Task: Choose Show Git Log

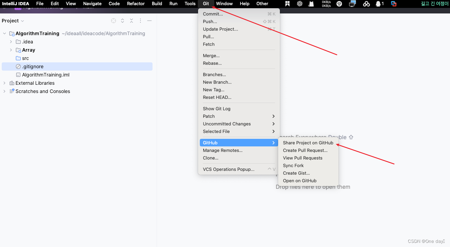Action: tap(239, 109)
